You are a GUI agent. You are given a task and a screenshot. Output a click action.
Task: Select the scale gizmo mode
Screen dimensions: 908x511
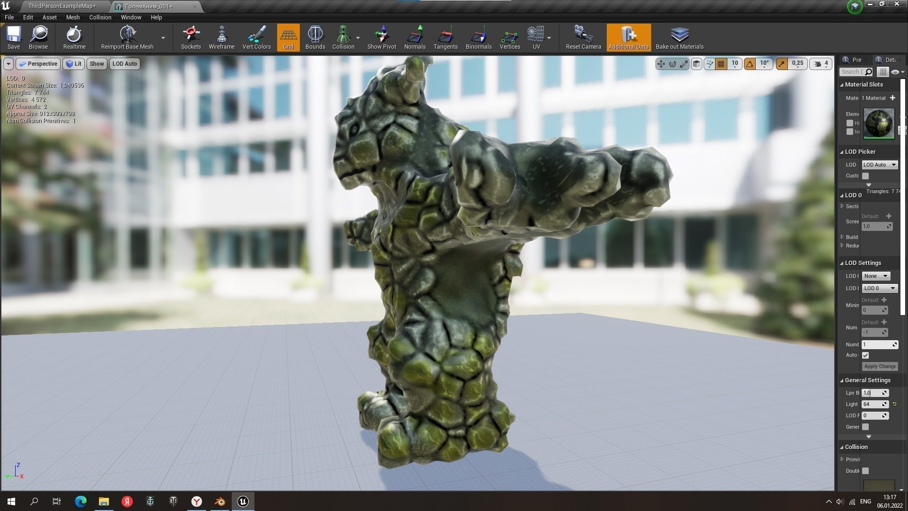684,63
